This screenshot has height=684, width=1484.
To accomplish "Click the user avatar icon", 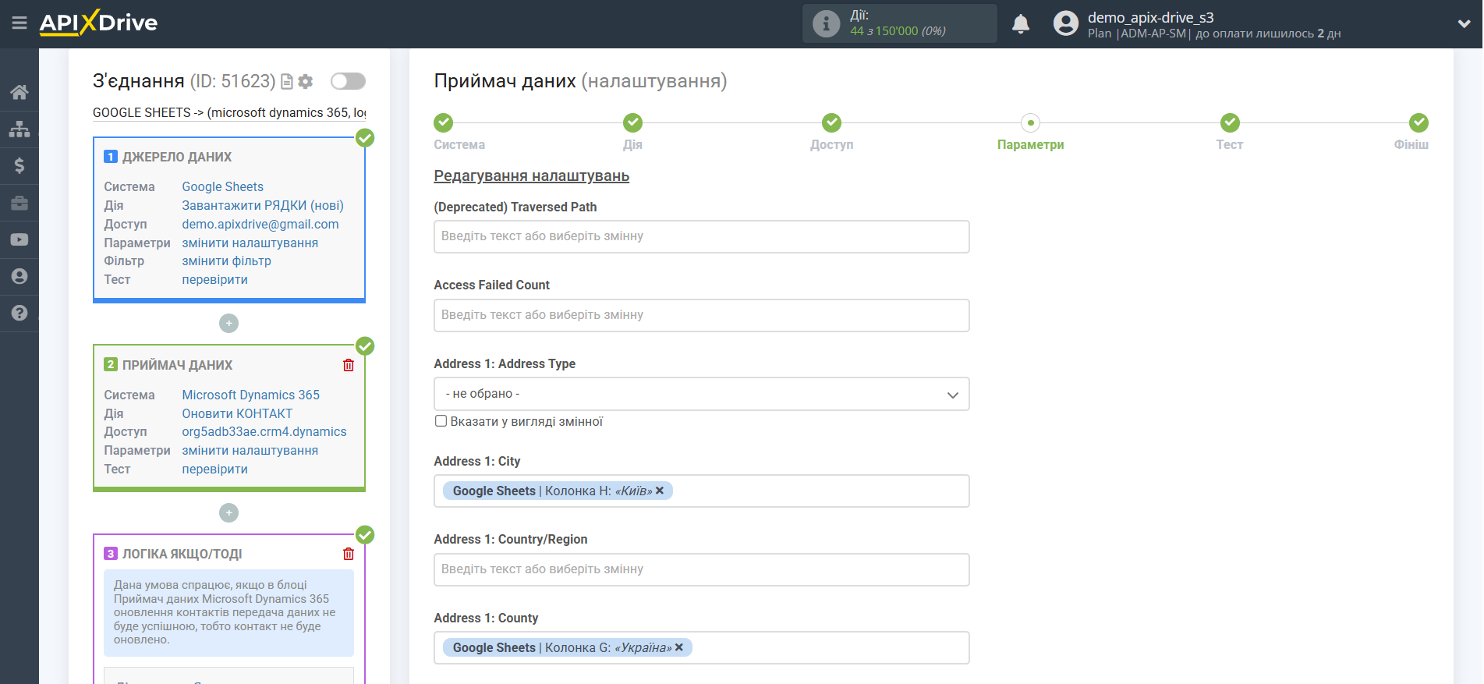I will point(1065,23).
